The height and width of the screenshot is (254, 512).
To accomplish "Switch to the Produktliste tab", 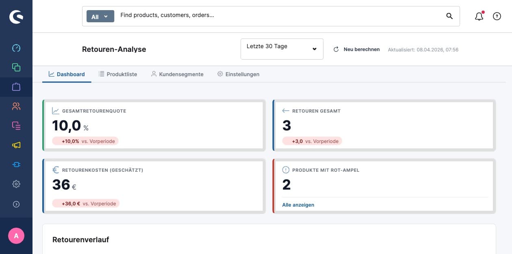I will [x=118, y=74].
